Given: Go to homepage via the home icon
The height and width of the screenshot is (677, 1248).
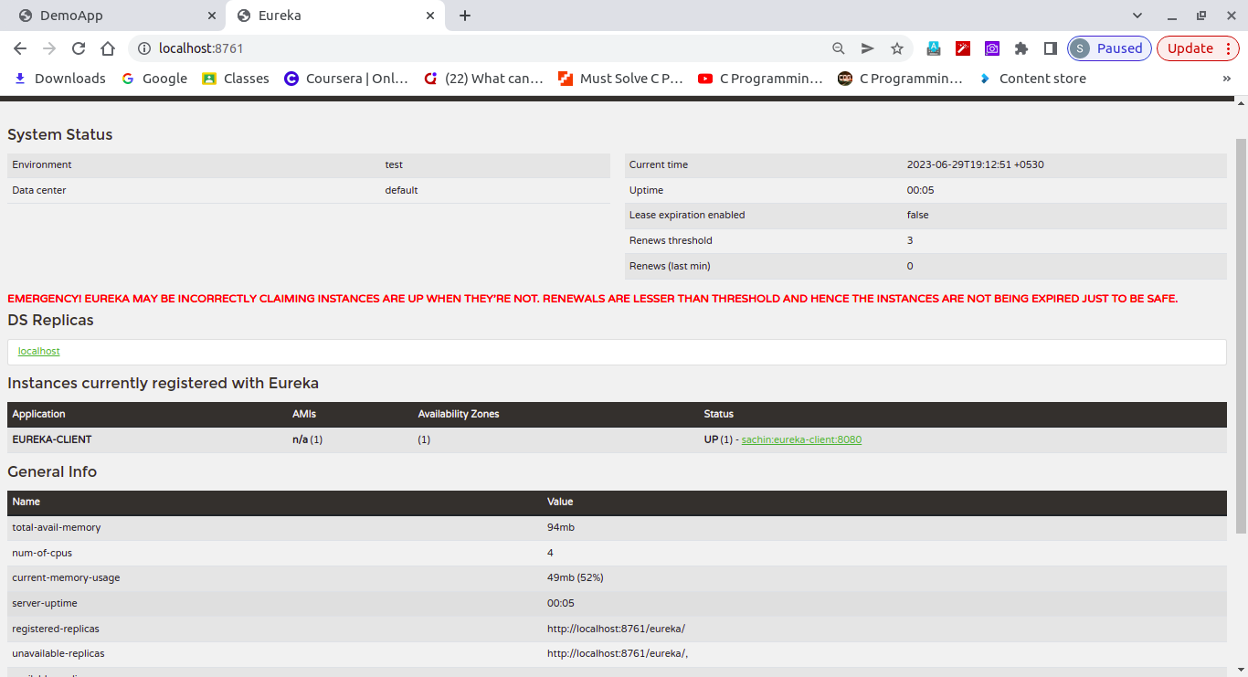Looking at the screenshot, I should [x=107, y=48].
